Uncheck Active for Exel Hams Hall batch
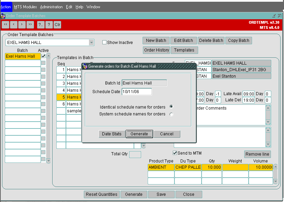 43,56
